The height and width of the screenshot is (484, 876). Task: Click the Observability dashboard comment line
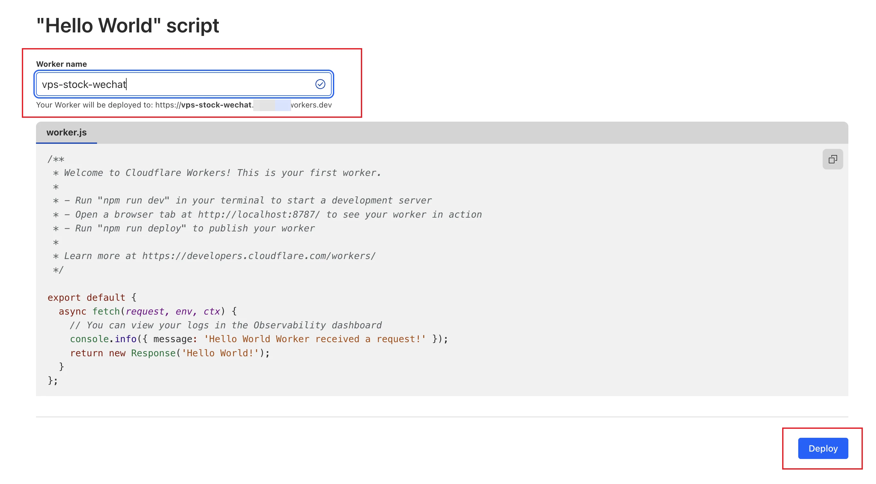tap(226, 325)
